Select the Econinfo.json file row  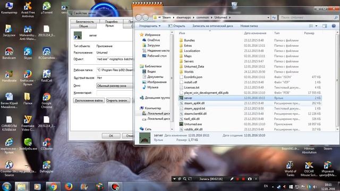pos(250,77)
